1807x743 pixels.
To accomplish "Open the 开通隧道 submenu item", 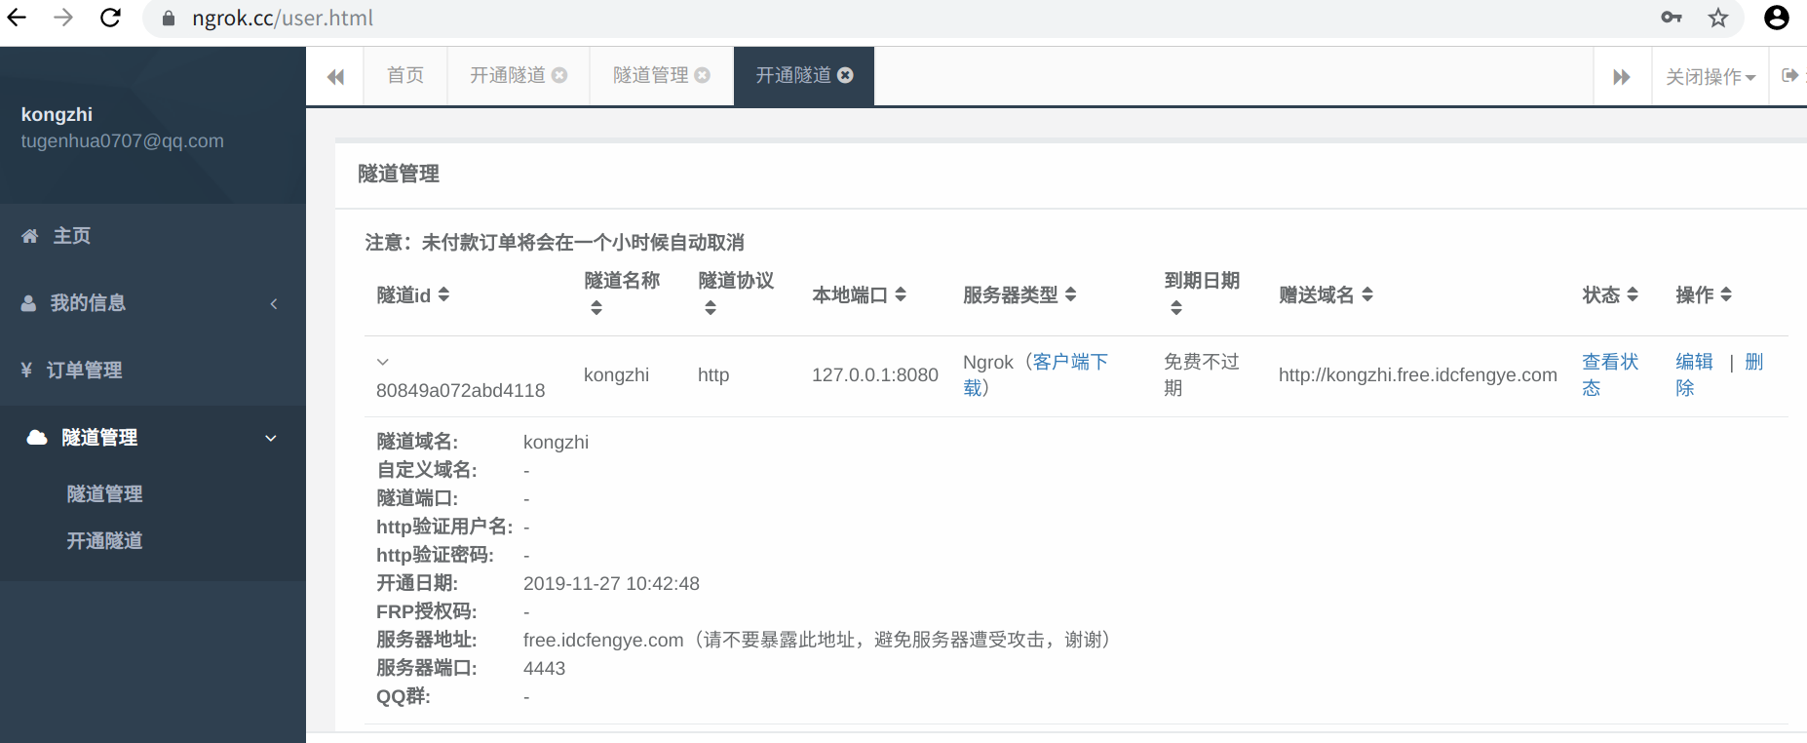I will pyautogui.click(x=104, y=541).
